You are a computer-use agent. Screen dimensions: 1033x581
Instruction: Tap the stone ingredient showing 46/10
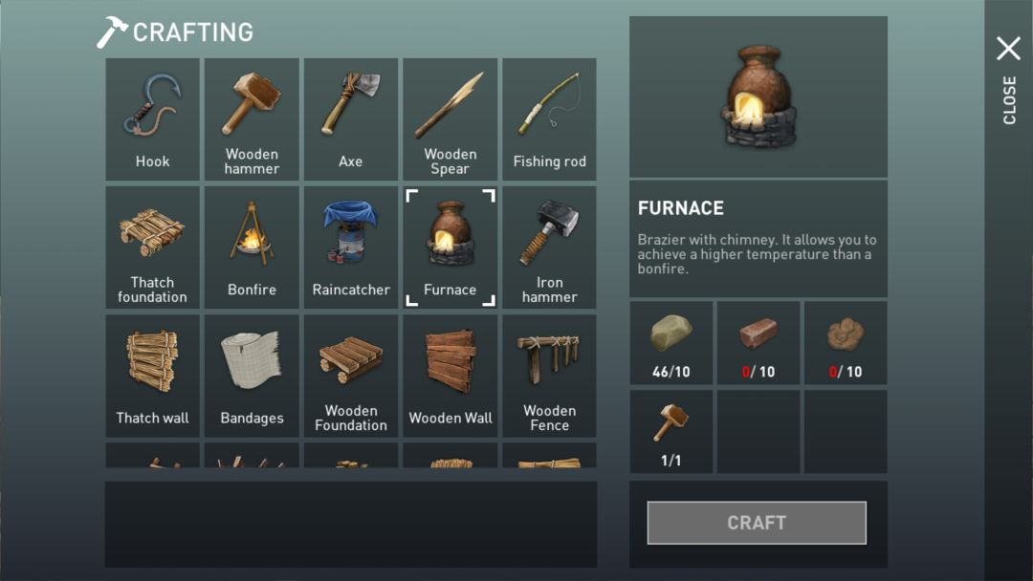tap(671, 343)
